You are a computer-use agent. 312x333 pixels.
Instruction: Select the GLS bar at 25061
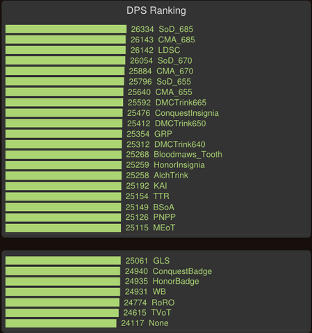pyautogui.click(x=63, y=260)
